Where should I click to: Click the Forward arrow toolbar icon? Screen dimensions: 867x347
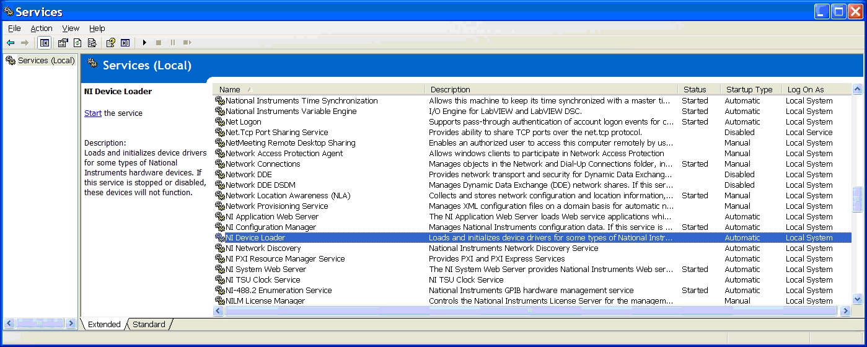(x=25, y=43)
